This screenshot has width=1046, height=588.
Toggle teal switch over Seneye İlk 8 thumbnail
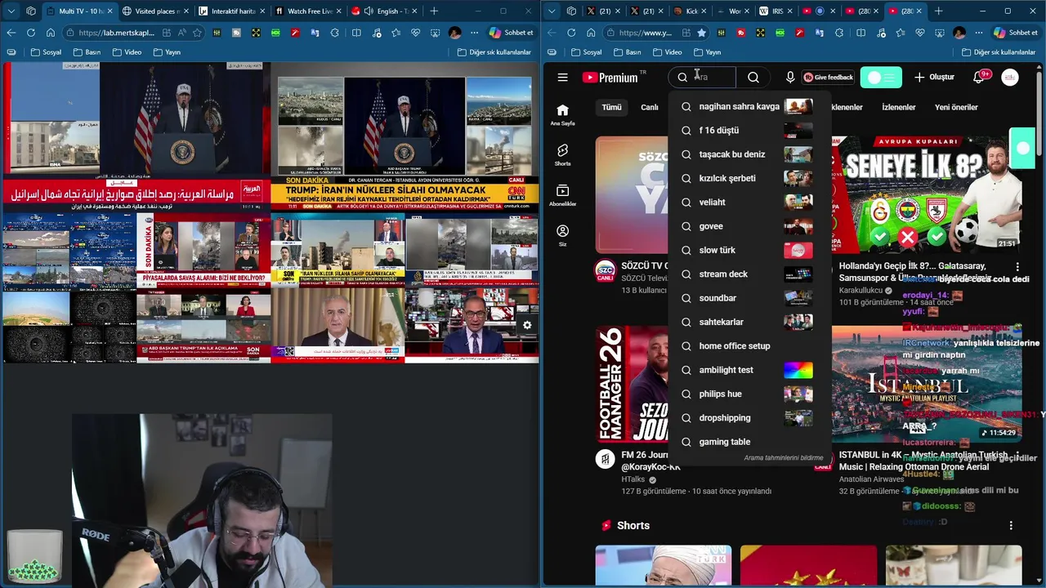1022,149
